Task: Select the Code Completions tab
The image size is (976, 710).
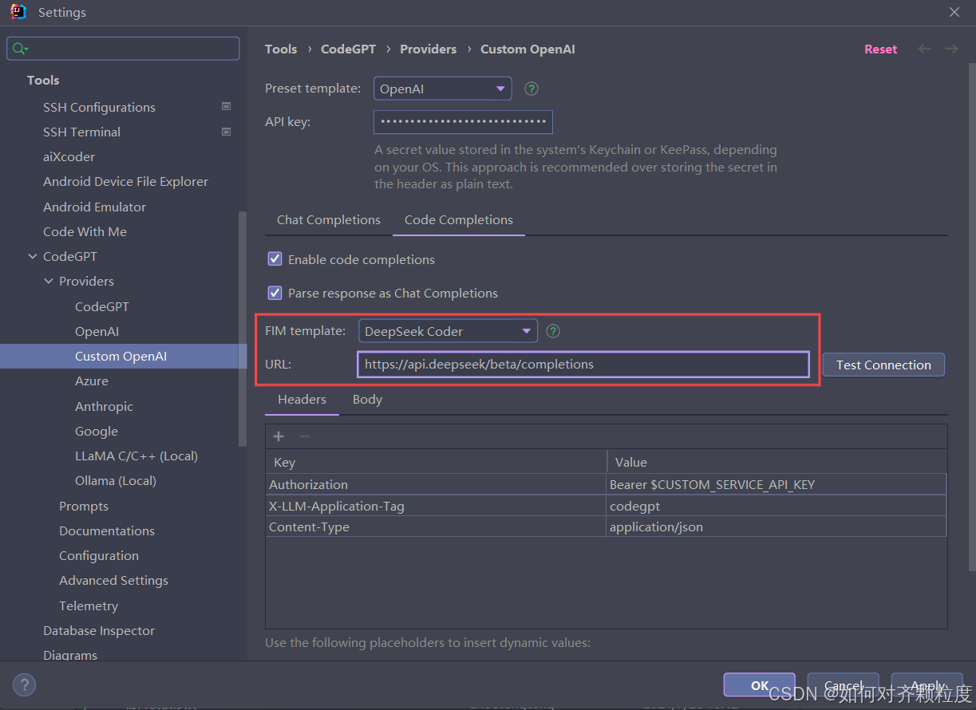Action: pyautogui.click(x=459, y=219)
